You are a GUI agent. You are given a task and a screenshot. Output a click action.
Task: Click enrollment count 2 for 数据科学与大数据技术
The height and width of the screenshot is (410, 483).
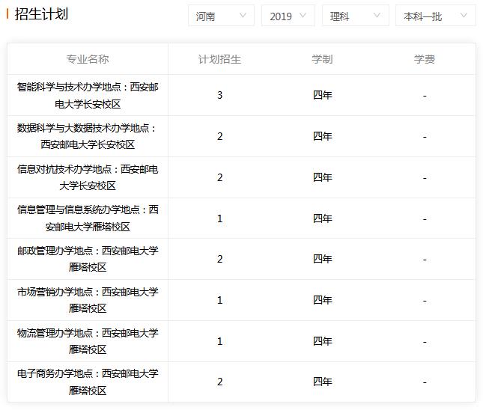pyautogui.click(x=219, y=136)
